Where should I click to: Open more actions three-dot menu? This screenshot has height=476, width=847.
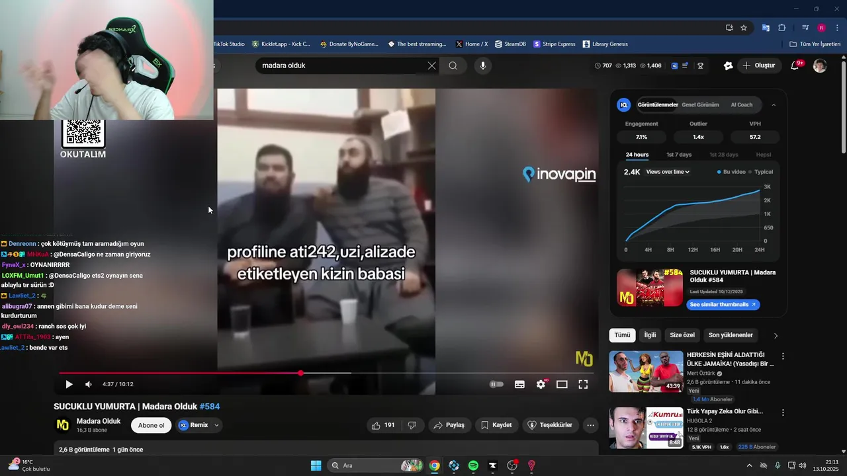(591, 425)
